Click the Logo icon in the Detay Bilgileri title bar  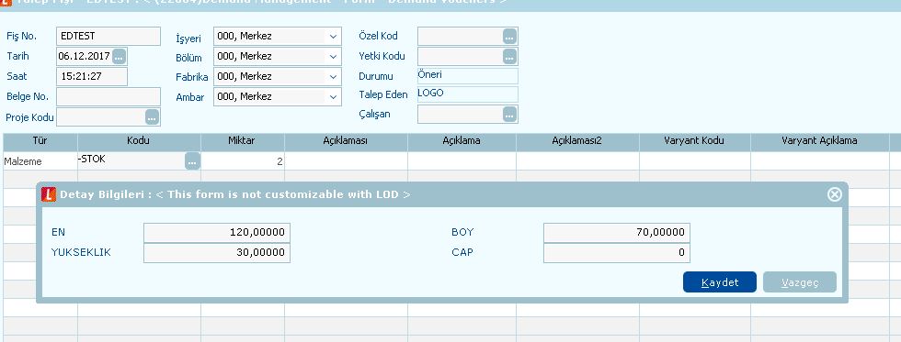click(49, 194)
